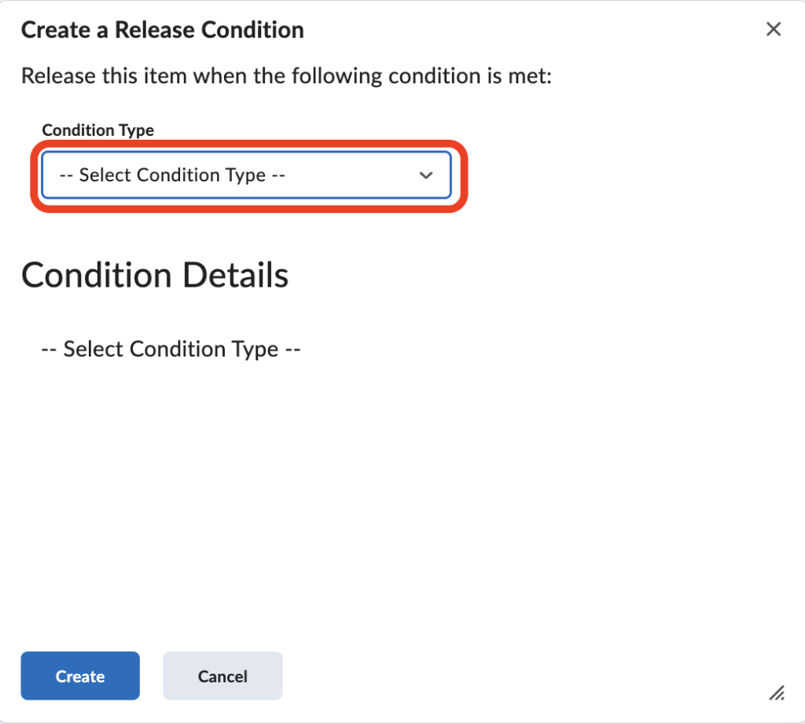Close the Create a Release Condition dialog
Image resolution: width=805 pixels, height=724 pixels.
point(774,30)
